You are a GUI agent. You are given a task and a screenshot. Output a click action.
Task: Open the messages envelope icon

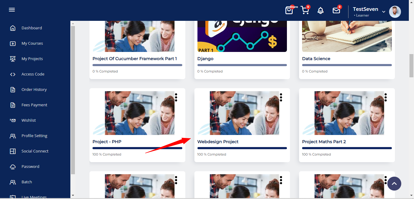point(336,11)
